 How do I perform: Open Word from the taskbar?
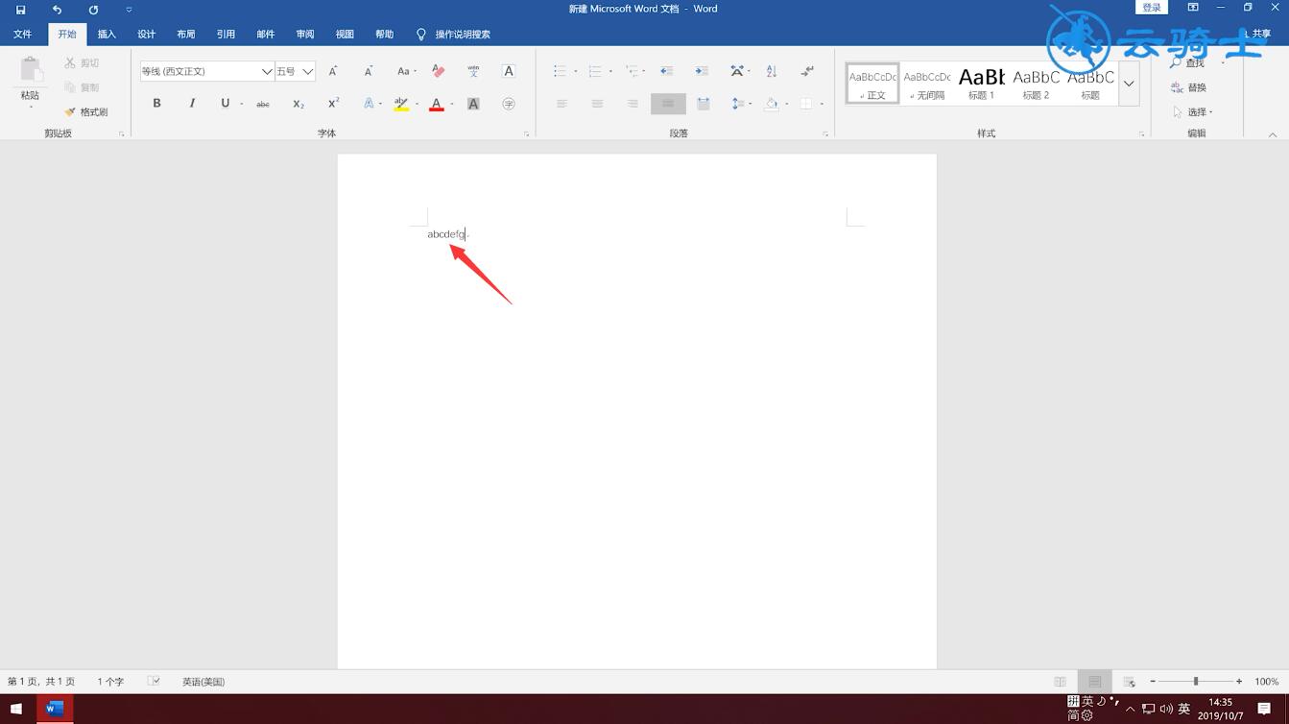coord(55,710)
